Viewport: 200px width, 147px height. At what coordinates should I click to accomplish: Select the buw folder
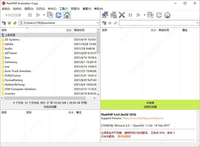tap(7, 58)
